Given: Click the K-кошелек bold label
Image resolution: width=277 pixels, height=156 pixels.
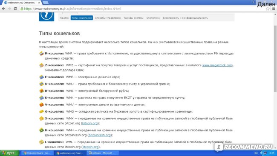Looking at the screenshot, I should click(55, 98).
